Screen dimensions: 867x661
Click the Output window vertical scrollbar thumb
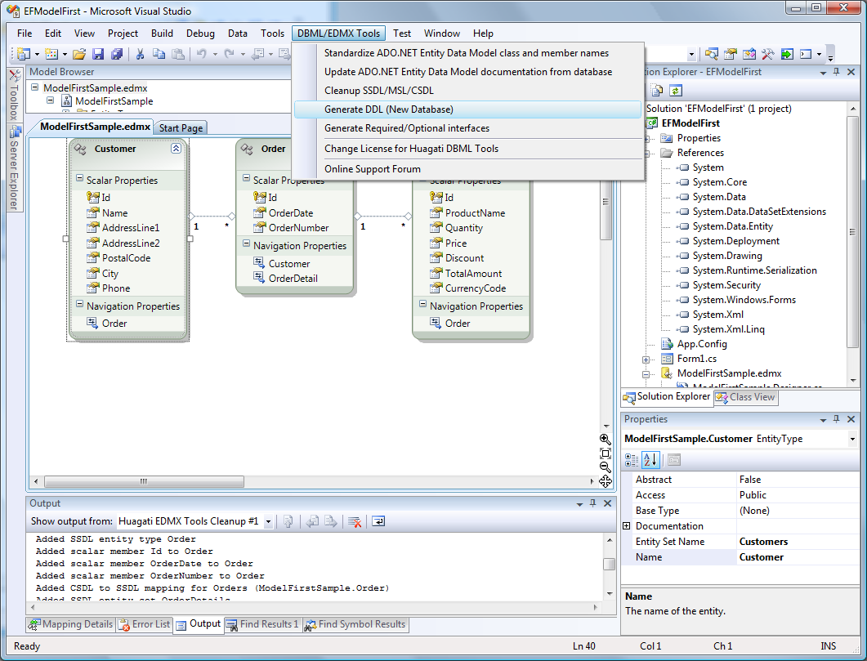pos(610,564)
